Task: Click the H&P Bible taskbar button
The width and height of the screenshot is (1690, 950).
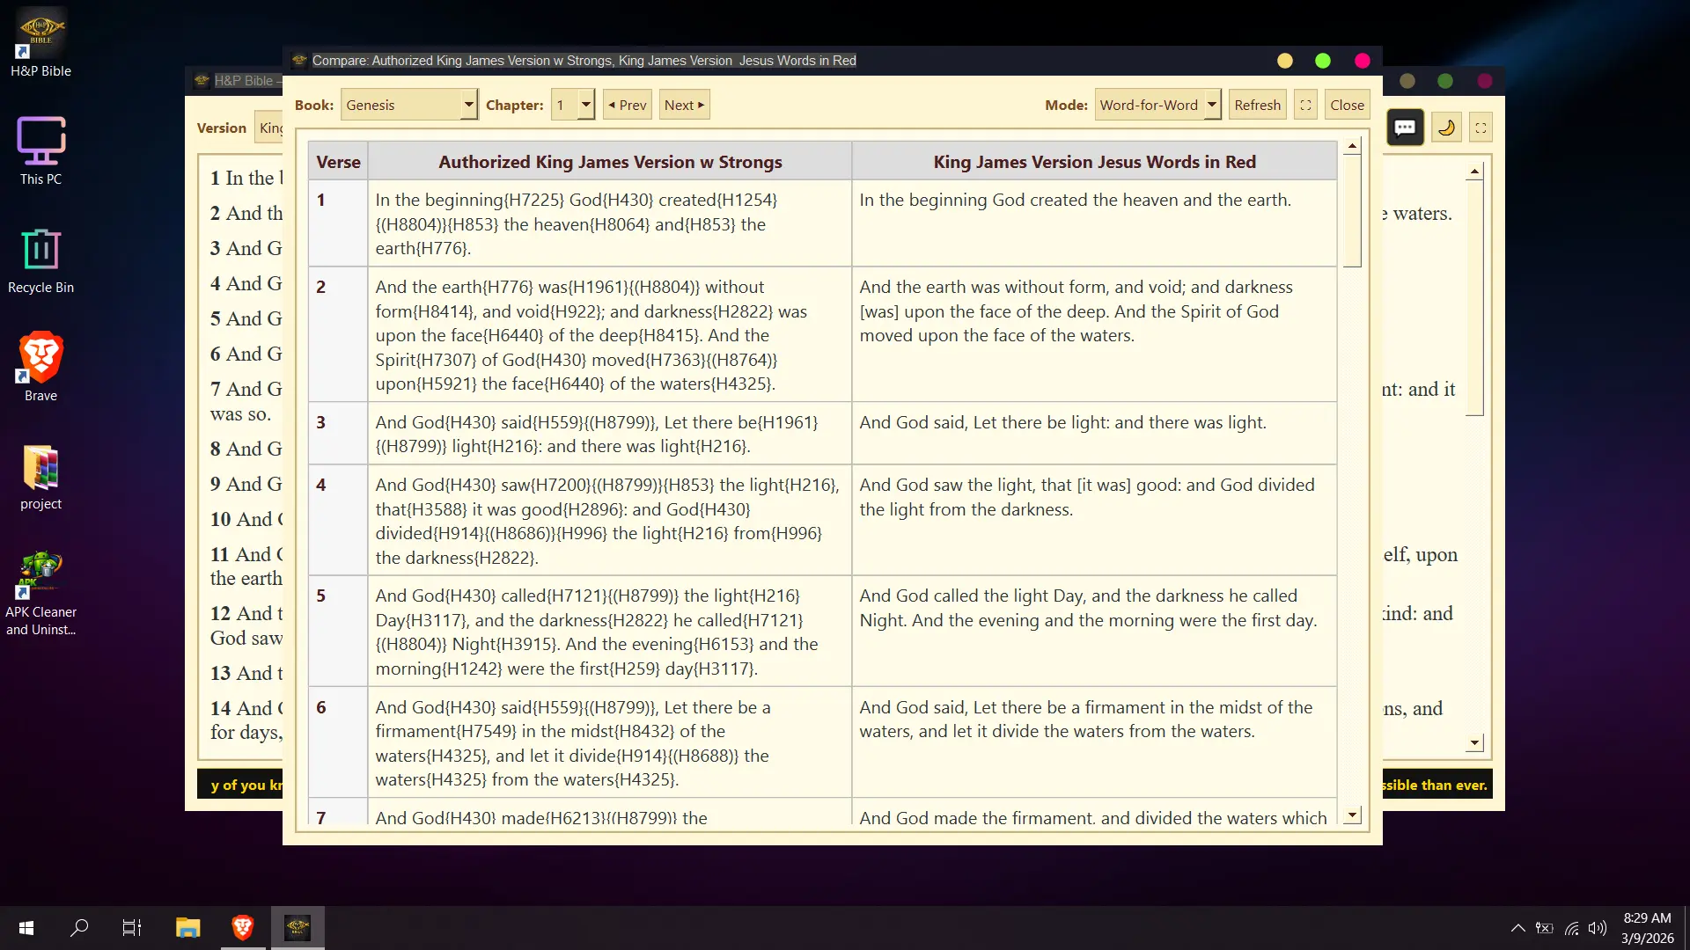Action: coord(298,928)
